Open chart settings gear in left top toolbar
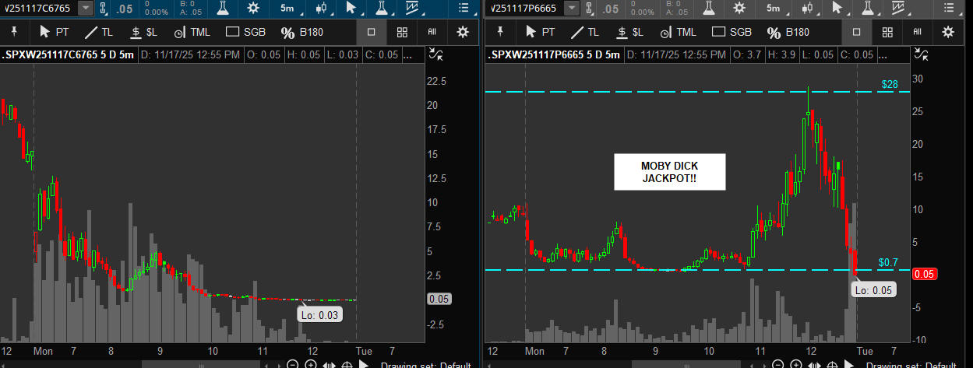973x368 pixels. (x=252, y=9)
